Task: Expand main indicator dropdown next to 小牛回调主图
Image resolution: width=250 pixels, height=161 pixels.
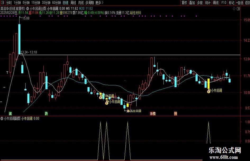Action: click(x=28, y=8)
